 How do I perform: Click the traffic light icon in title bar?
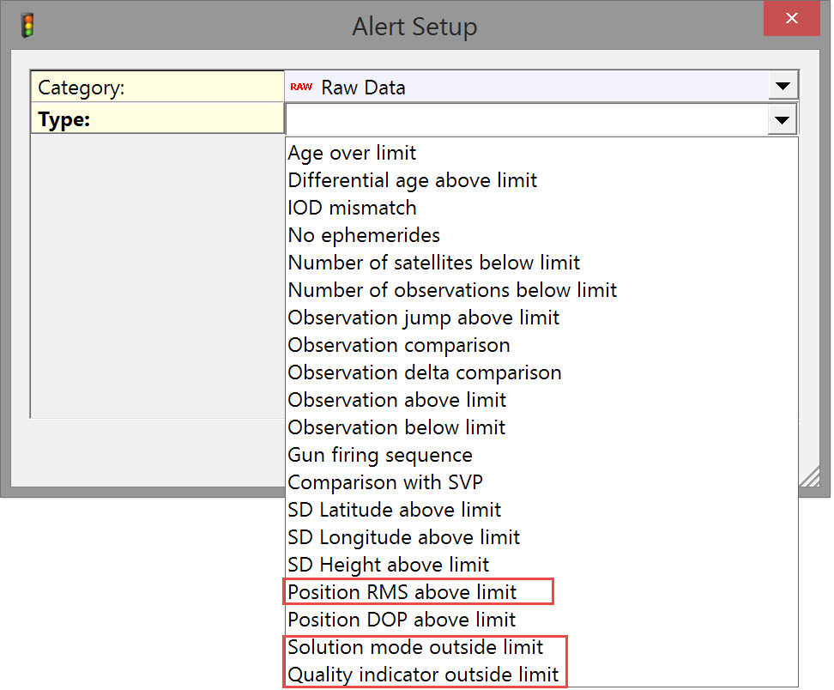(28, 26)
